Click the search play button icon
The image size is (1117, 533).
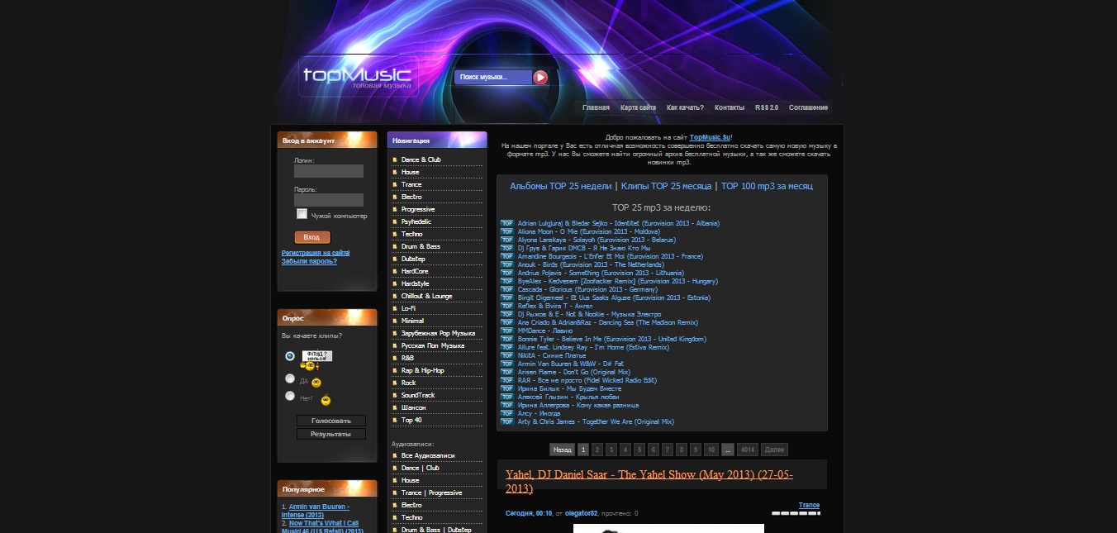click(x=540, y=78)
